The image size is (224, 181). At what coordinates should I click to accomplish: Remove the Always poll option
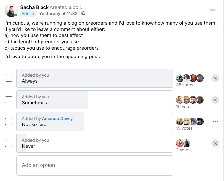[215, 78]
